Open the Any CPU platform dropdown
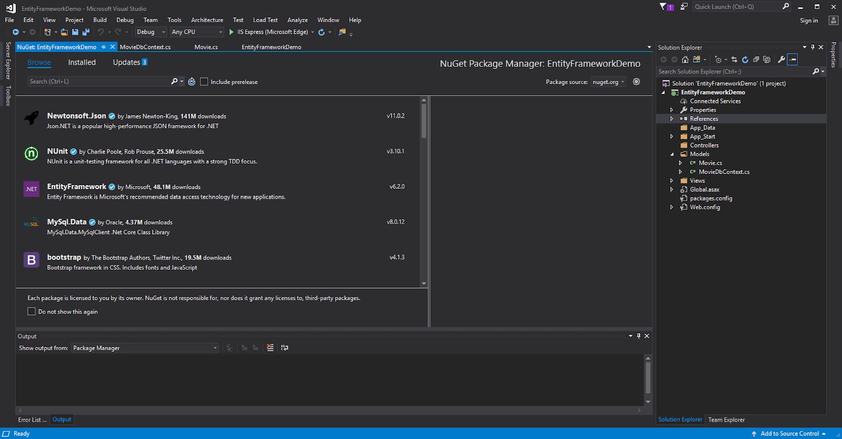Screen dimensions: 842x439 point(197,32)
